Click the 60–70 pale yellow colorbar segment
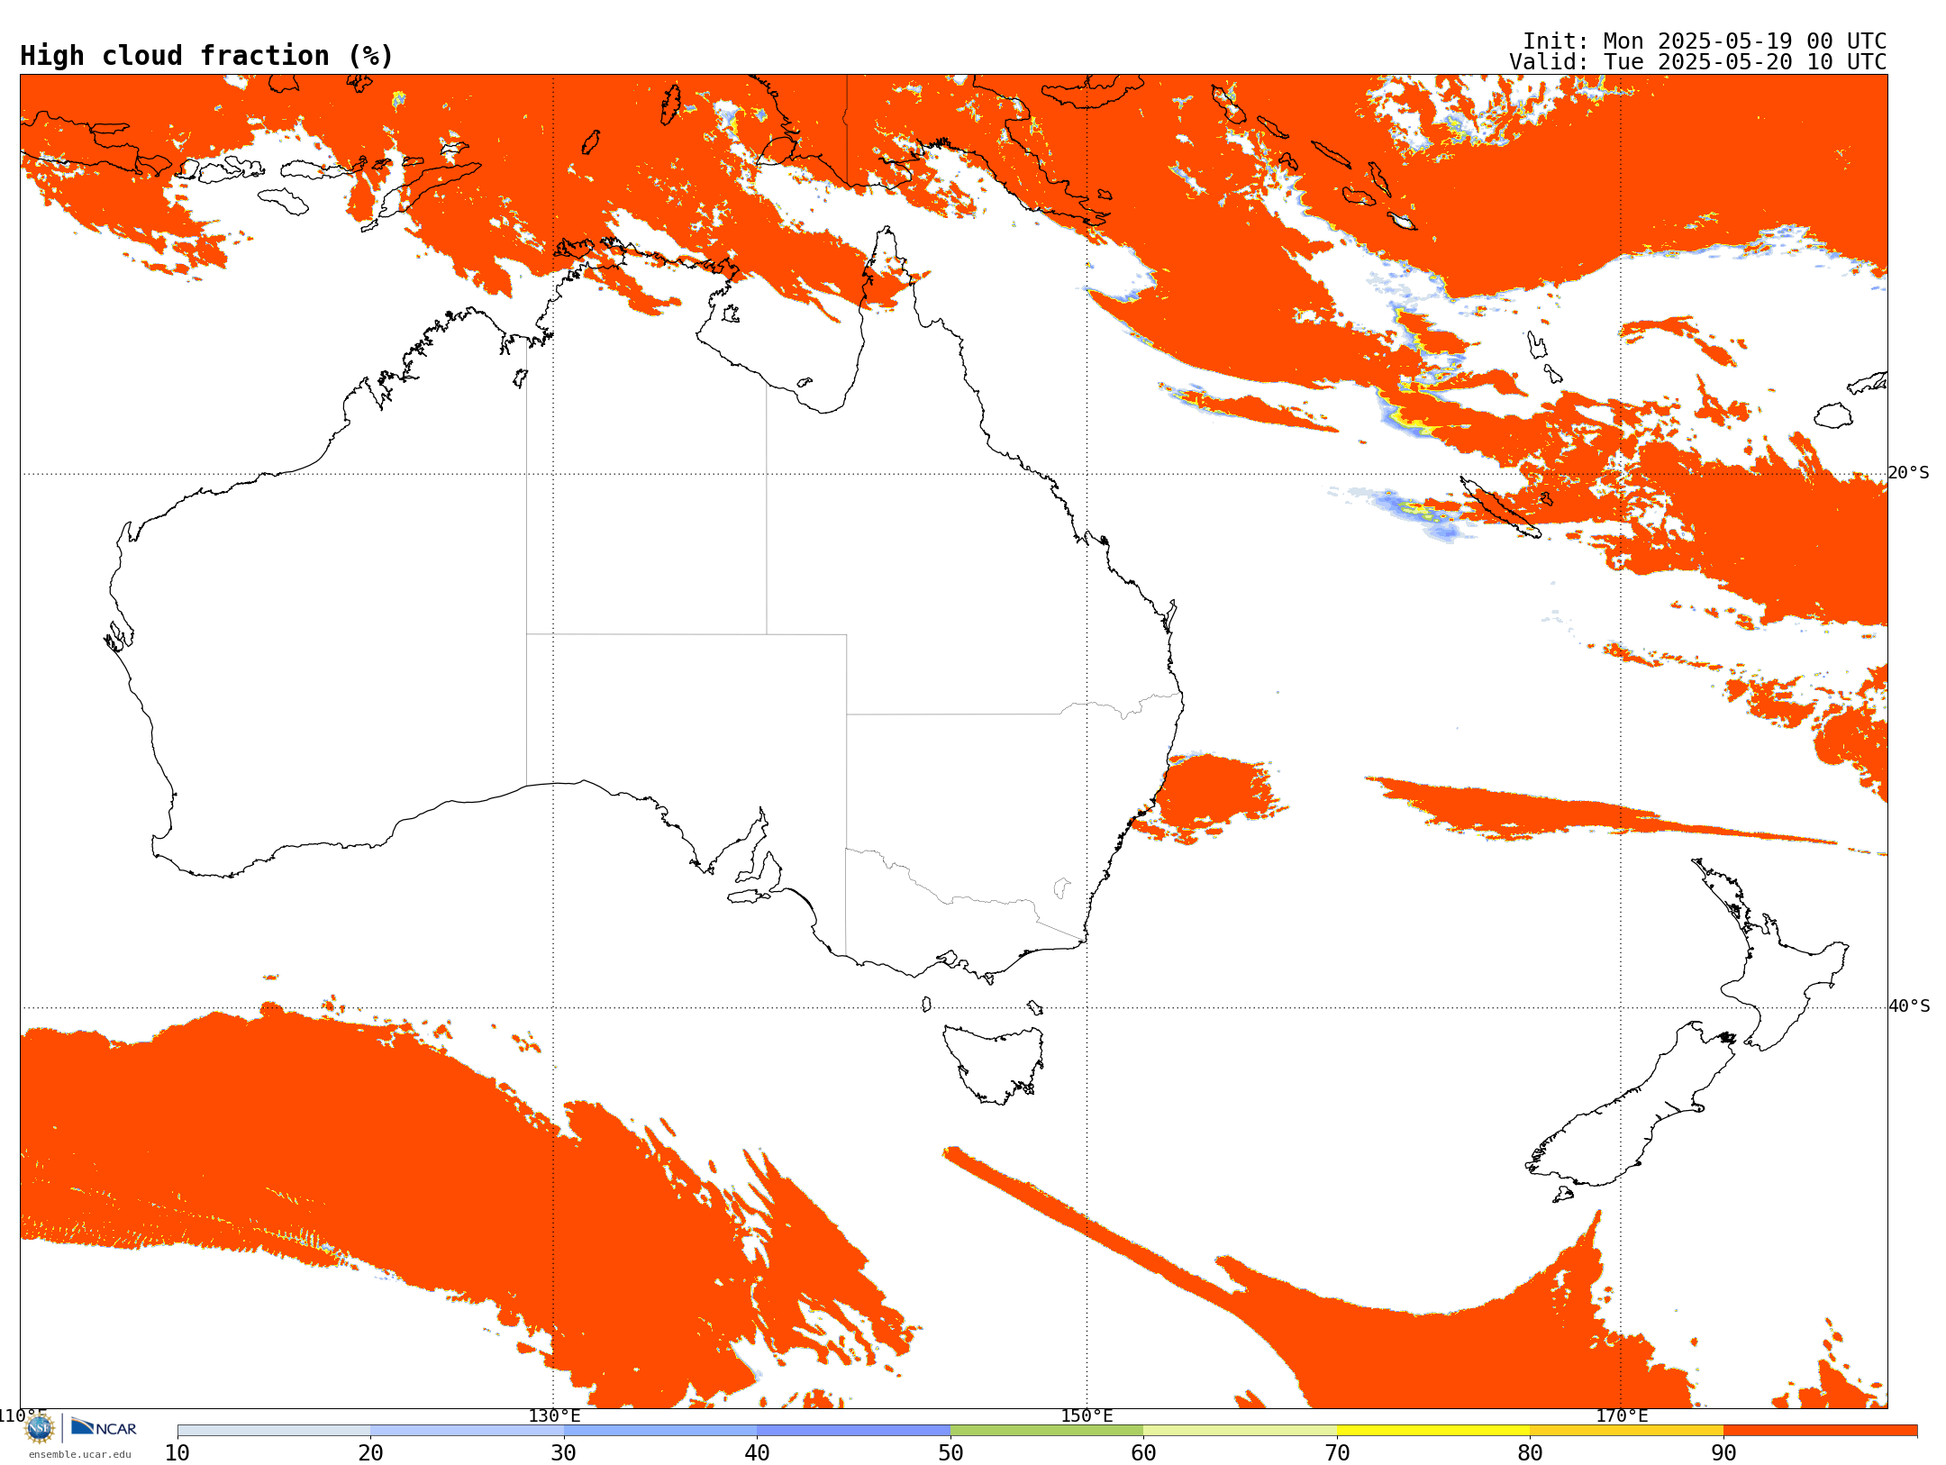This screenshot has width=1946, height=1465. click(x=1240, y=1431)
